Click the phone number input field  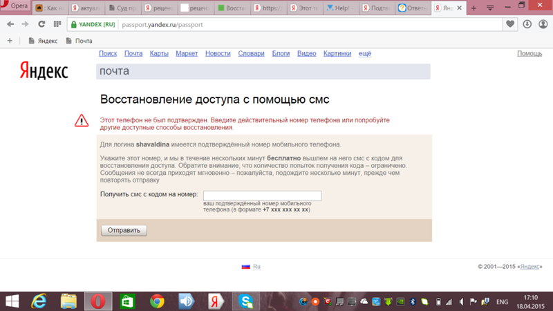coord(262,196)
